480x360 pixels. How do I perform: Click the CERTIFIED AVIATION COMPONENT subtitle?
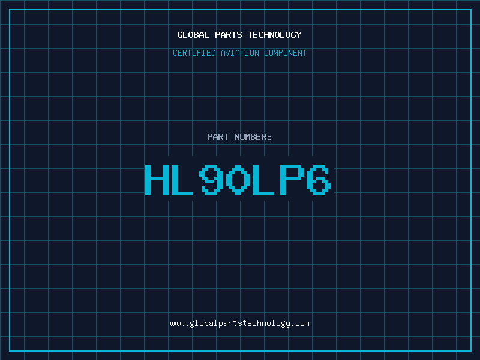[x=239, y=53]
